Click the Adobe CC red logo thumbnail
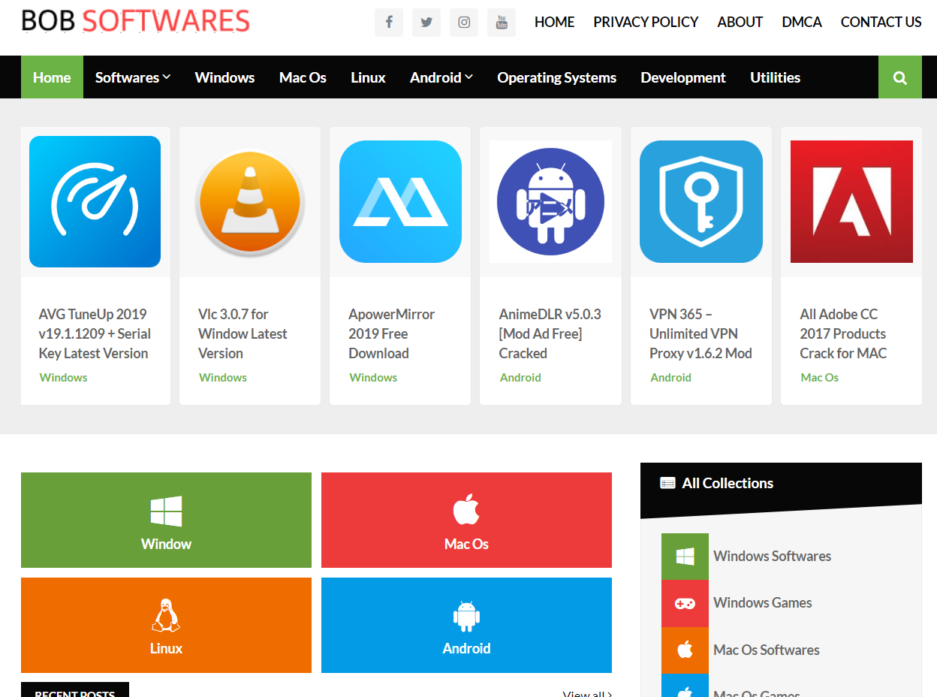Viewport: 937px width, 697px height. 851,201
